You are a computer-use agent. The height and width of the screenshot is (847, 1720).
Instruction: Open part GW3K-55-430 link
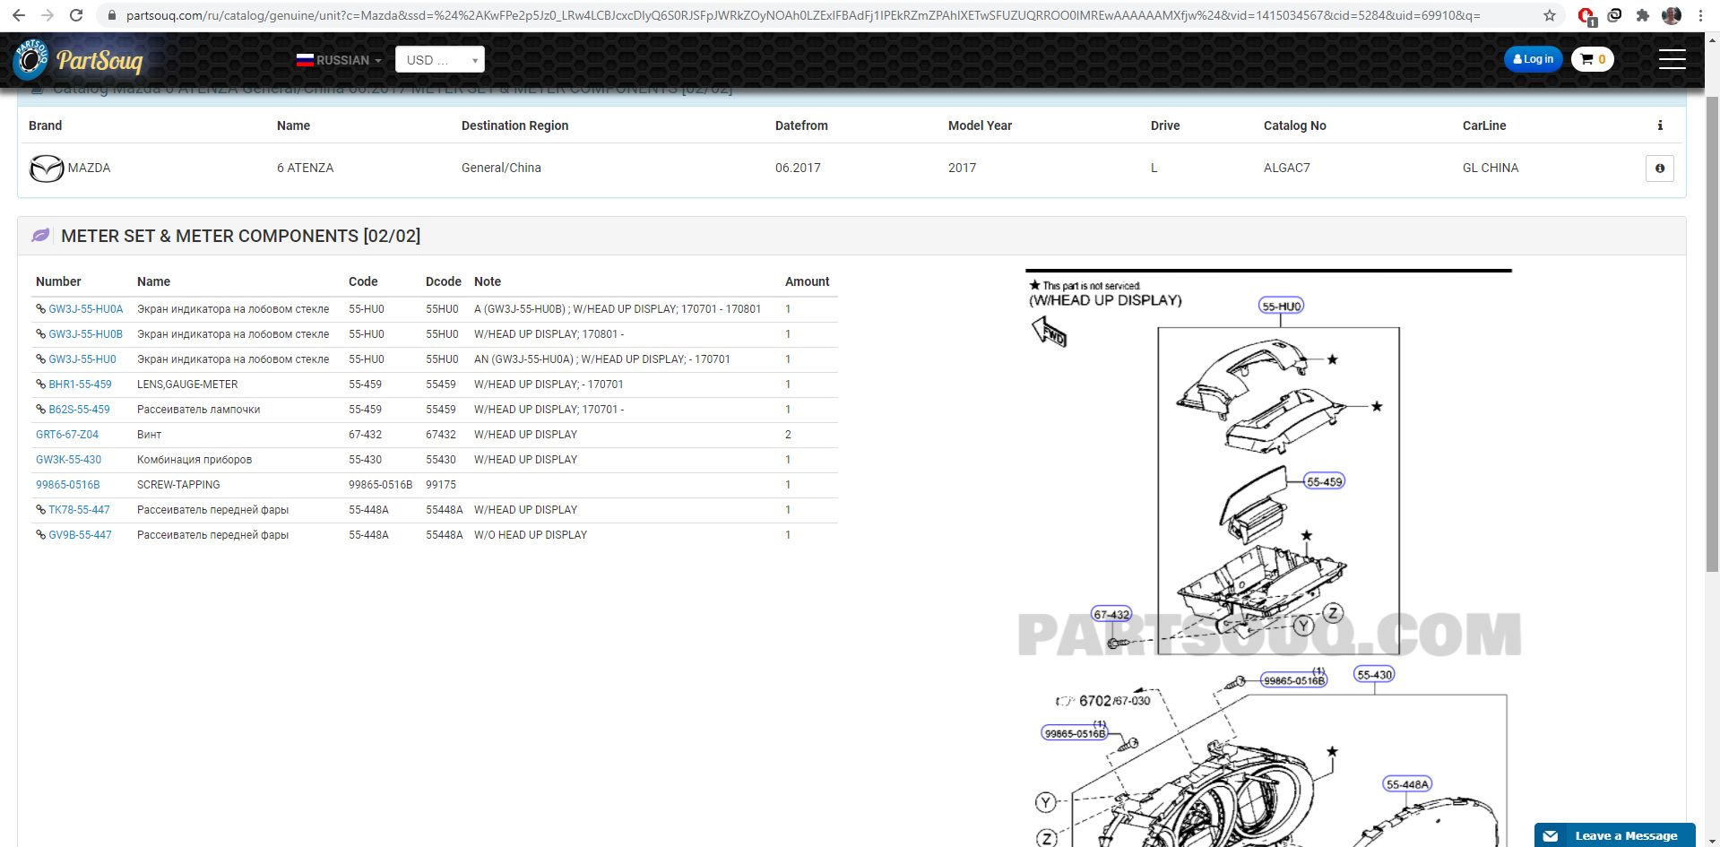click(68, 460)
